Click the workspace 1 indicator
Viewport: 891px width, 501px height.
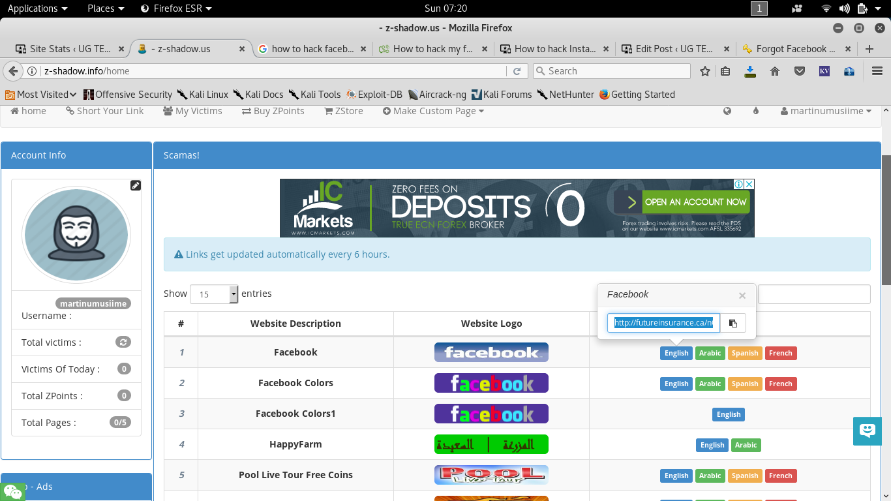(759, 8)
